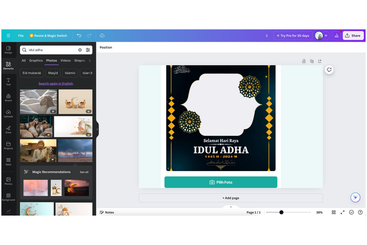This screenshot has width=367, height=245.
Task: Open the analytics bar chart icon
Action: click(x=336, y=36)
